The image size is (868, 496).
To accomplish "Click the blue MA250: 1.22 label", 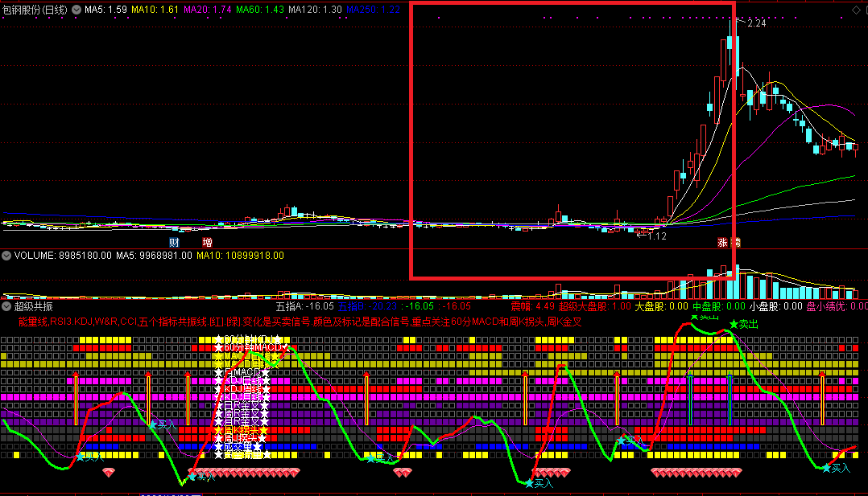I will tap(373, 10).
